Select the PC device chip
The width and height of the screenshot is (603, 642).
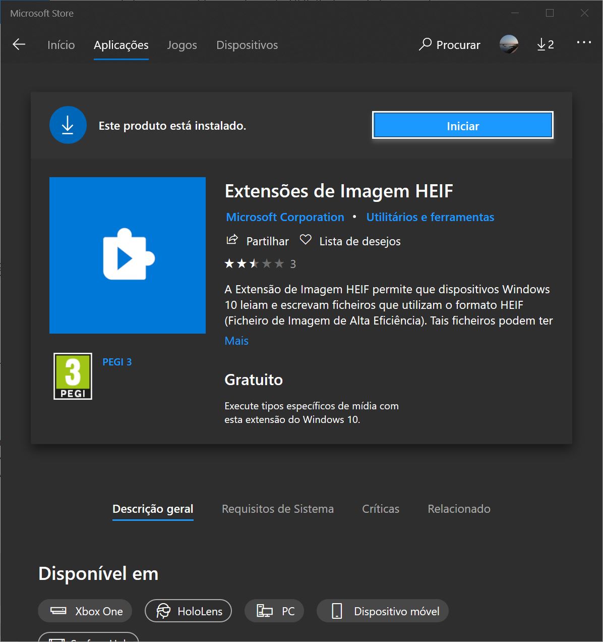(x=274, y=611)
